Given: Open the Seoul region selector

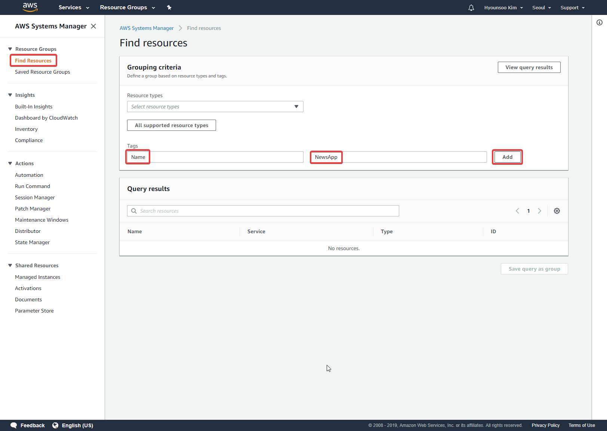Looking at the screenshot, I should (x=542, y=7).
